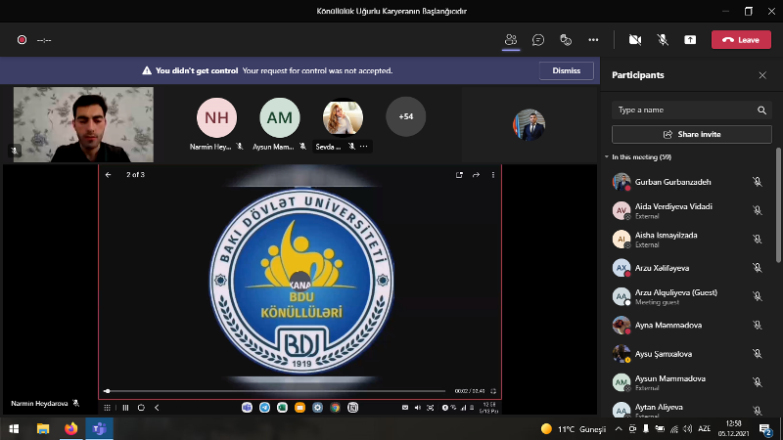Click the forward share arrow in viewer

476,175
